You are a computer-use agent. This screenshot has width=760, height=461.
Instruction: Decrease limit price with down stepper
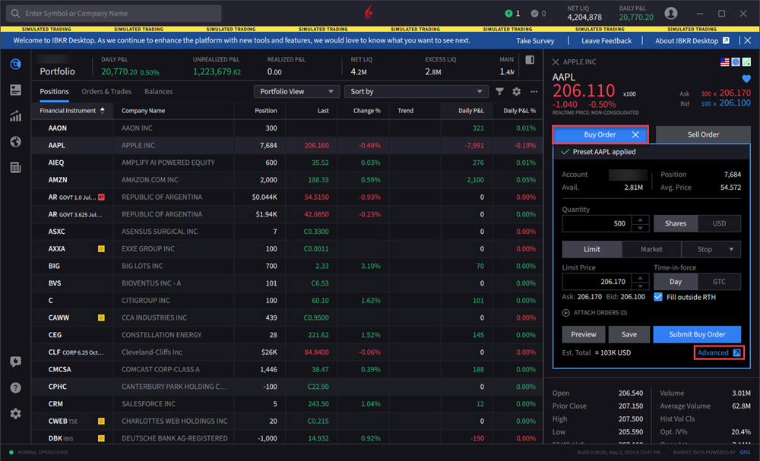tap(640, 286)
